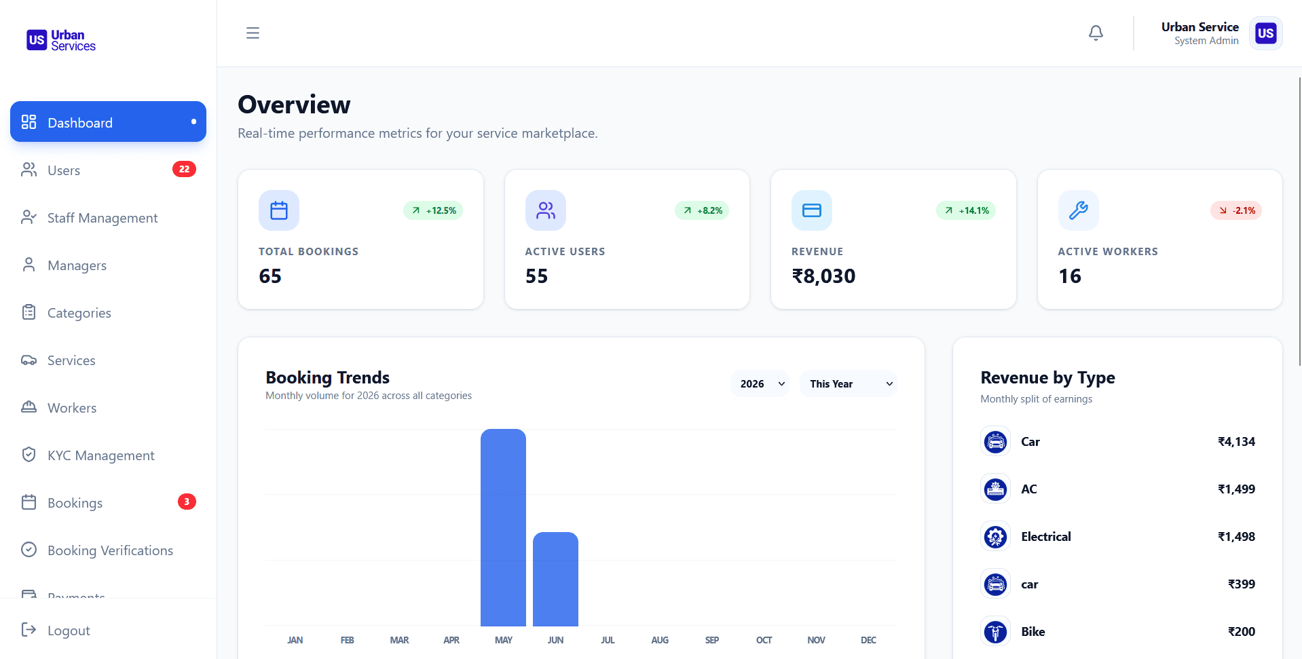Navigate to Managers section
The width and height of the screenshot is (1302, 659).
pyautogui.click(x=108, y=265)
